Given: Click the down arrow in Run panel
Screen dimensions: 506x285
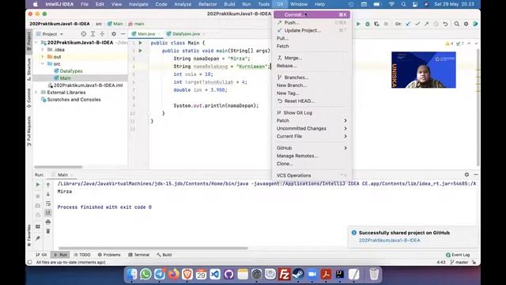Looking at the screenshot, I should 48,194.
